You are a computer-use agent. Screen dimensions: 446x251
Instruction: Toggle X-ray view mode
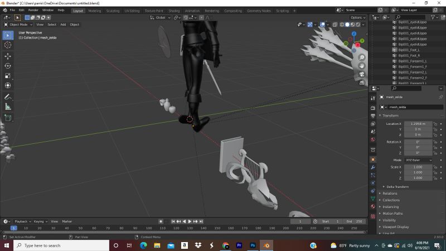click(335, 25)
